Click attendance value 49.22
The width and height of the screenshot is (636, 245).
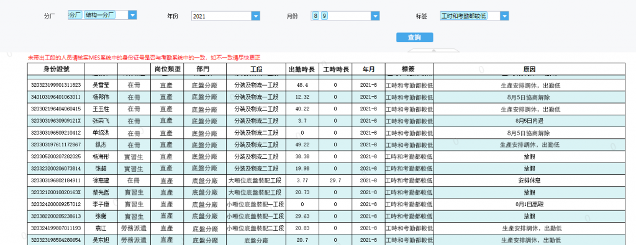(x=302, y=145)
